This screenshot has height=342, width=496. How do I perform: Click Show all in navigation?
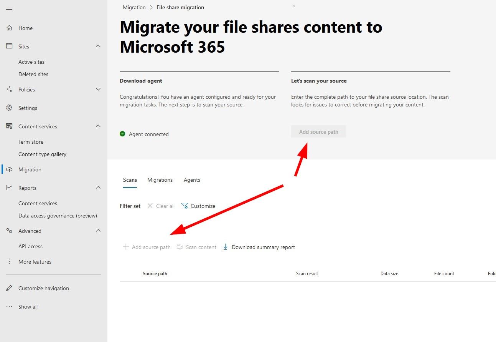tap(28, 307)
